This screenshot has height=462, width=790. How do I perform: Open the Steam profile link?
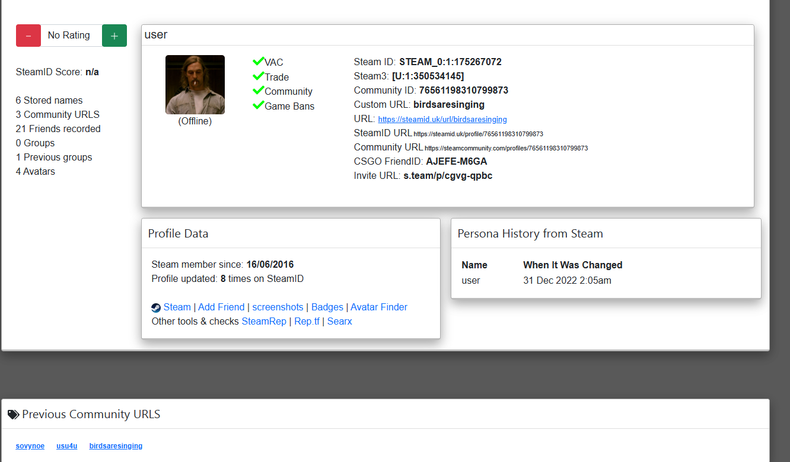177,307
